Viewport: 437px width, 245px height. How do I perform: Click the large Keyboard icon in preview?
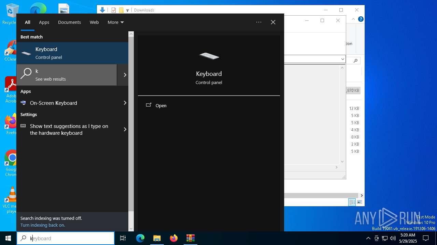209,56
